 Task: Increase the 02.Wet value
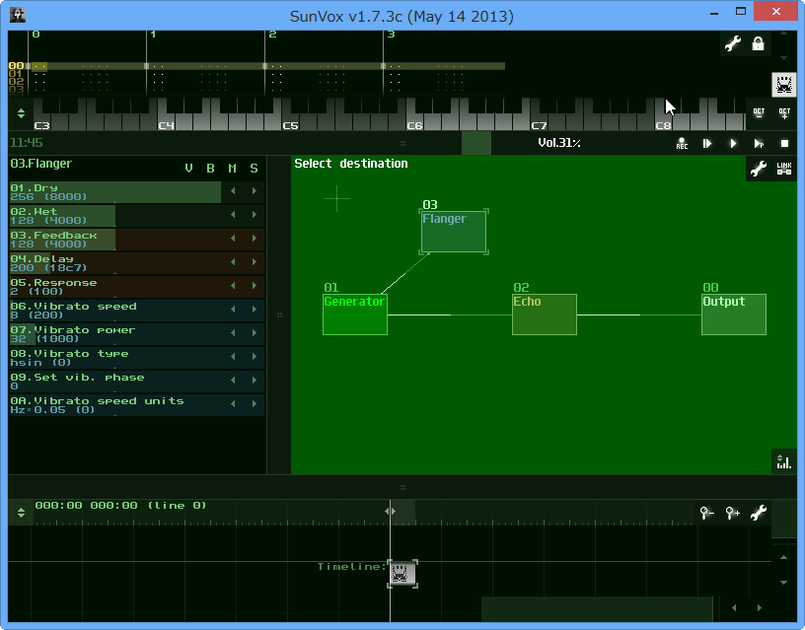coord(255,215)
